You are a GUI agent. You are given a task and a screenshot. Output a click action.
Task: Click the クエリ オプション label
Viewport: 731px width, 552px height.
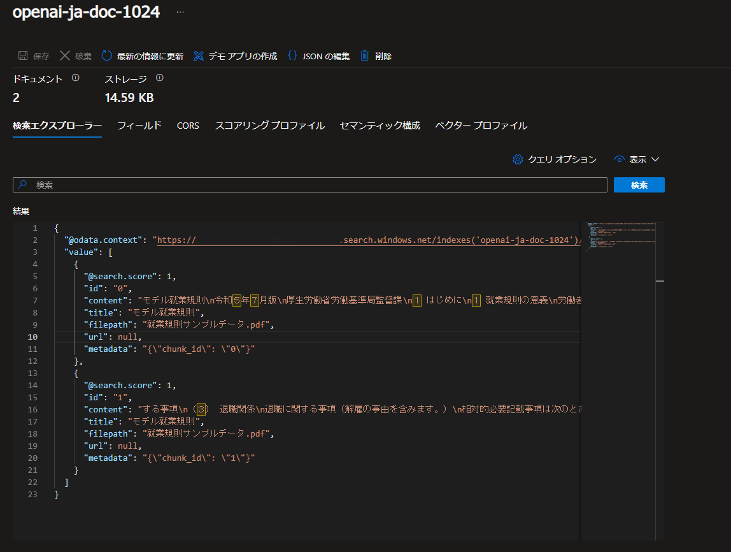point(562,159)
